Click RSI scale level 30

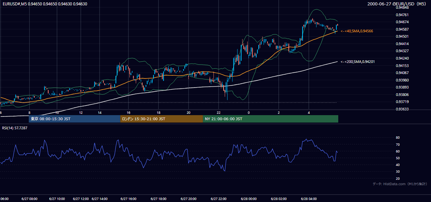point(398,172)
